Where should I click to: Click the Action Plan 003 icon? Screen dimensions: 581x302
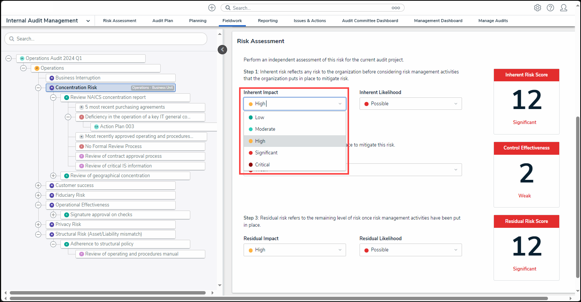click(96, 127)
